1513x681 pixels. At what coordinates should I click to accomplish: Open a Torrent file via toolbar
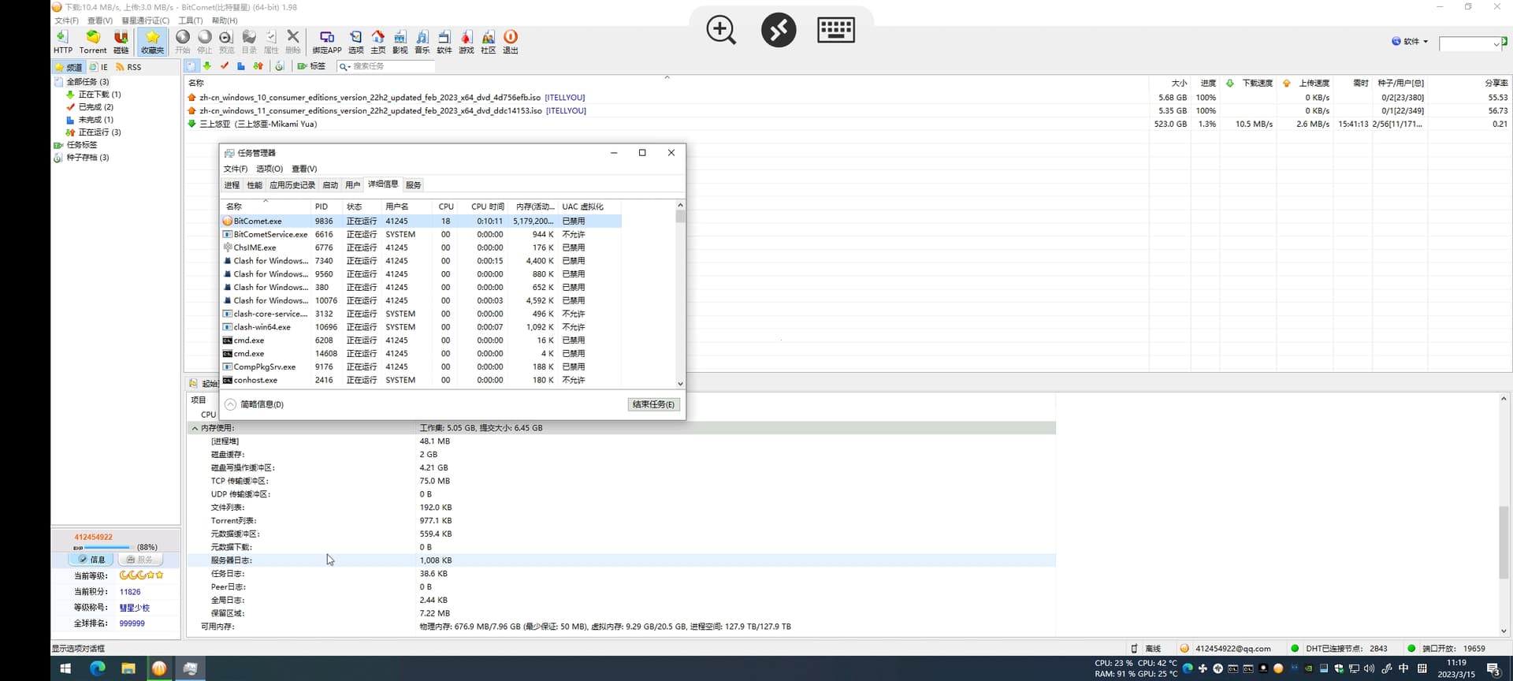pos(93,42)
